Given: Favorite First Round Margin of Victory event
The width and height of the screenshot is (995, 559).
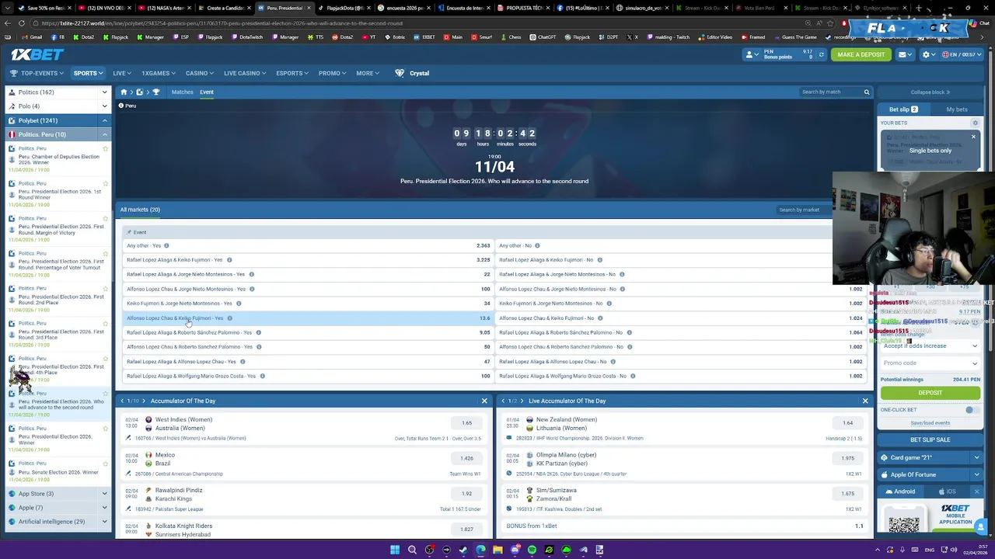Looking at the screenshot, I should (x=106, y=218).
